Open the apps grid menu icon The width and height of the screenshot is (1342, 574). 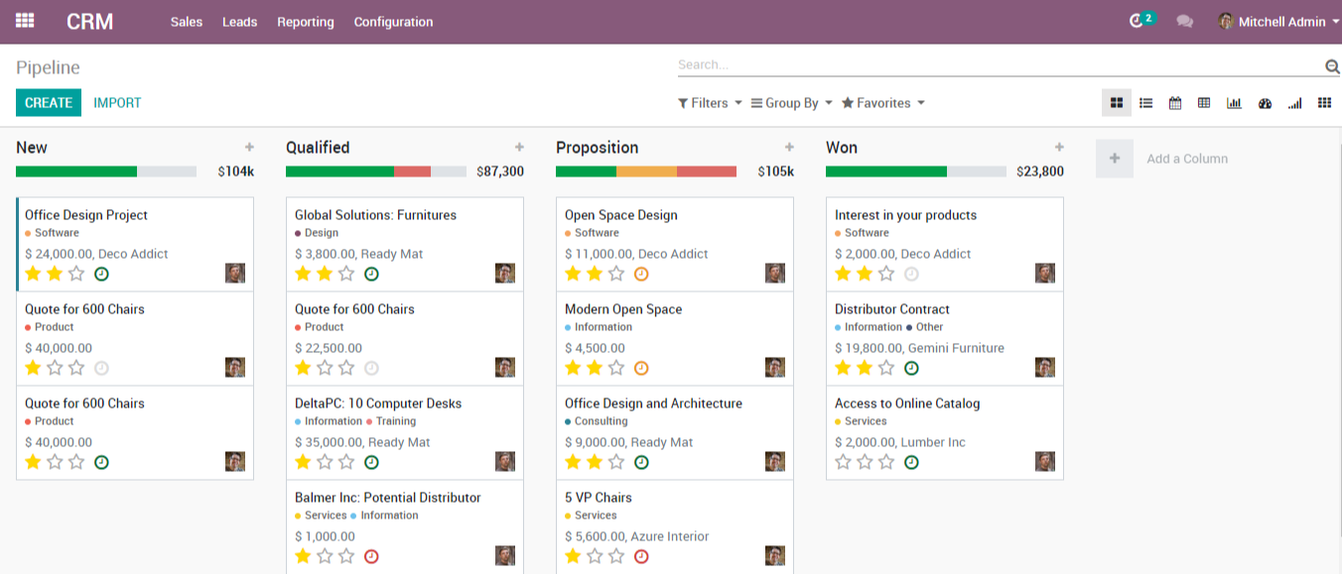(x=25, y=21)
